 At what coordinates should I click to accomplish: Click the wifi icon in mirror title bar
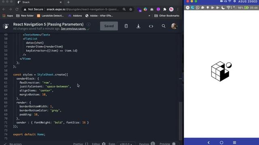pos(229,1)
